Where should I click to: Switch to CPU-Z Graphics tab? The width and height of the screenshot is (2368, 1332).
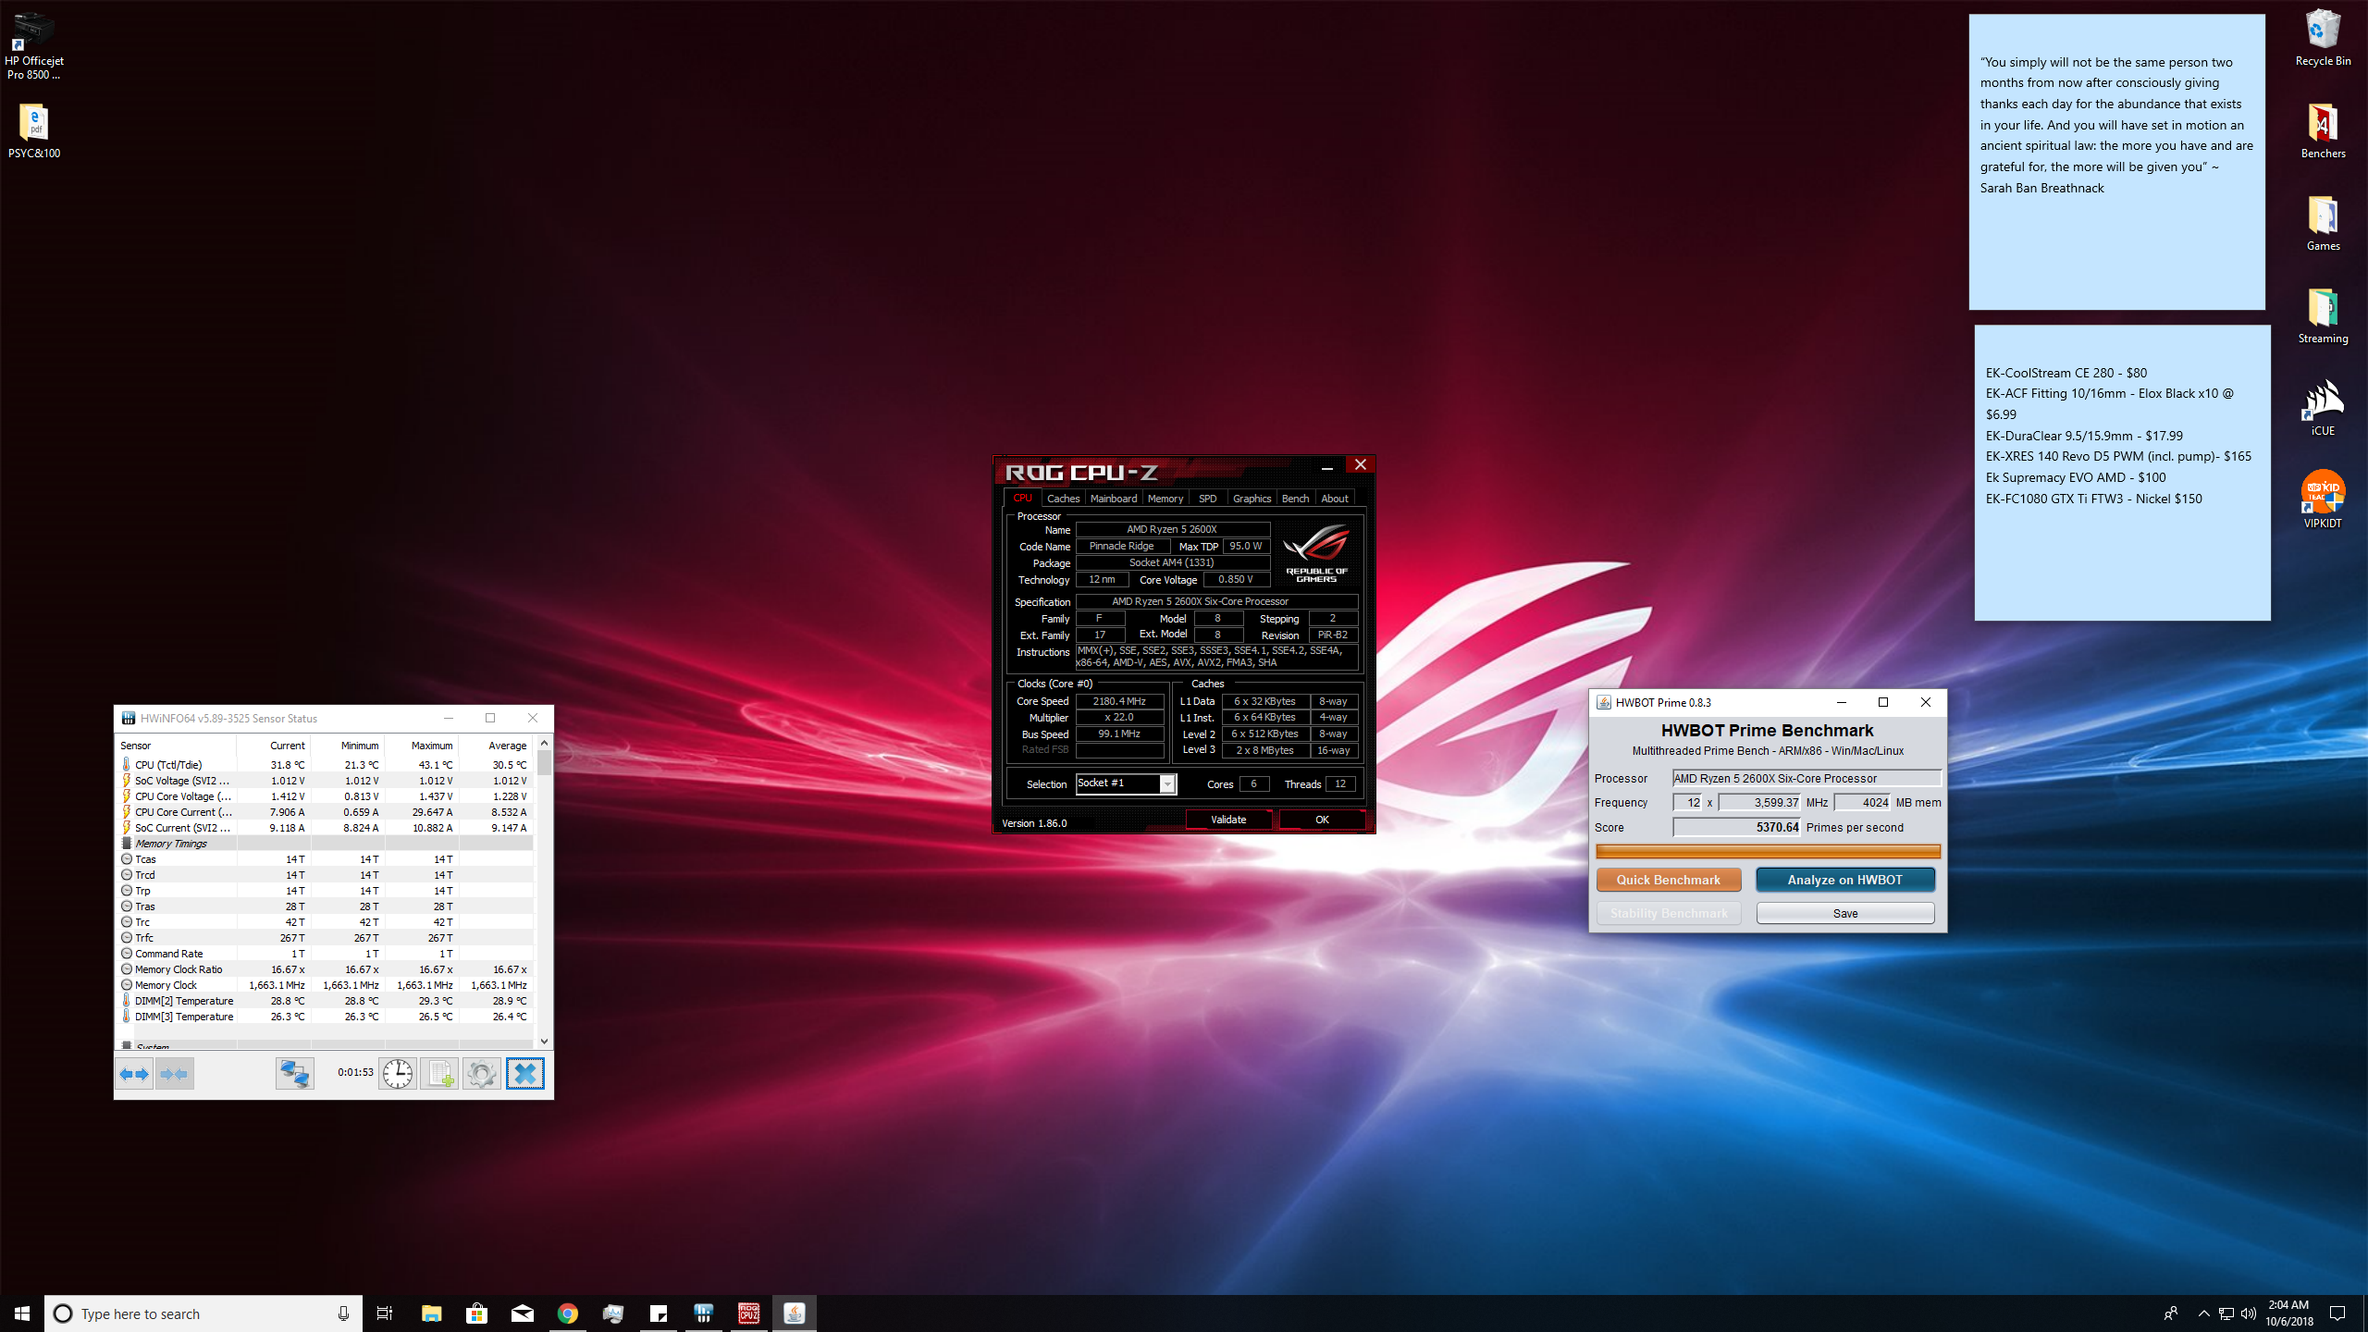[x=1252, y=499]
